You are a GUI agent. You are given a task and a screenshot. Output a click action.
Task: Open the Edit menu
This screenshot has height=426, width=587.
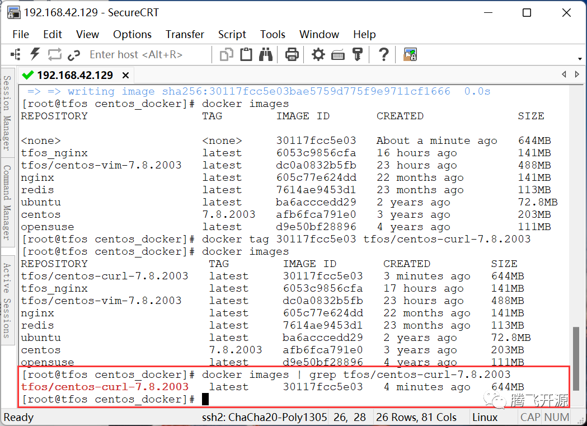pos(53,35)
